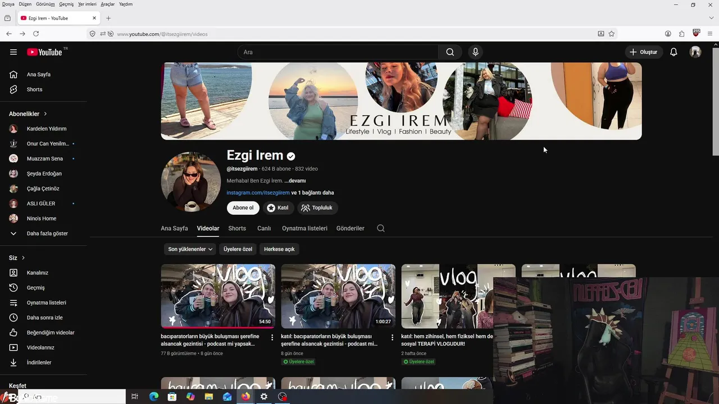Screen dimensions: 719x404
Task: Open the Firefox View tab overview icon
Action: pyautogui.click(x=7, y=18)
